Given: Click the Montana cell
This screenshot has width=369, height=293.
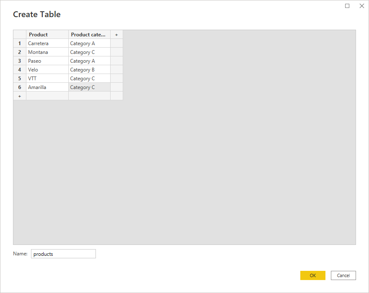Looking at the screenshot, I should point(47,52).
